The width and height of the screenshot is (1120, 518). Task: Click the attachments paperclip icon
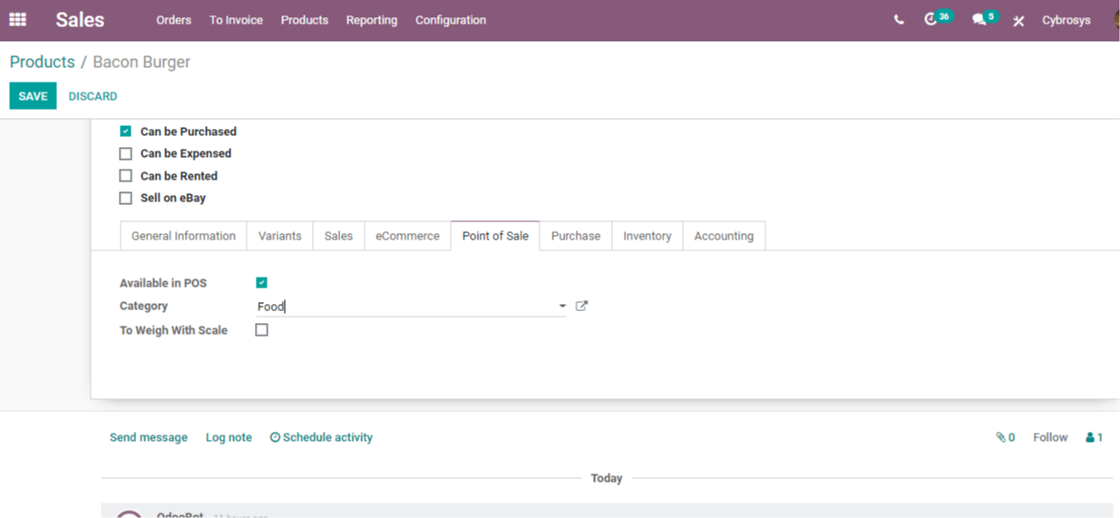click(1005, 437)
